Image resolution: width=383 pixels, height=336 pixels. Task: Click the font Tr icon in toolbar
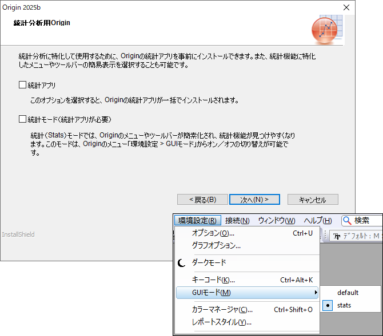click(x=337, y=236)
